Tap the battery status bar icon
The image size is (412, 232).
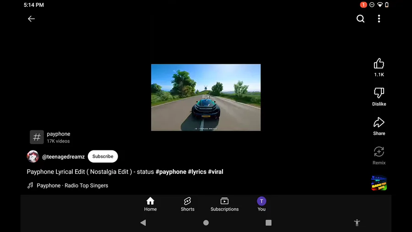point(386,5)
